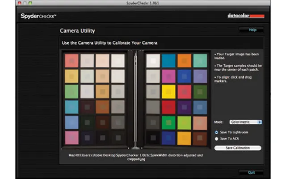
Task: Click the bright green patch sample marker
Action: point(168,123)
